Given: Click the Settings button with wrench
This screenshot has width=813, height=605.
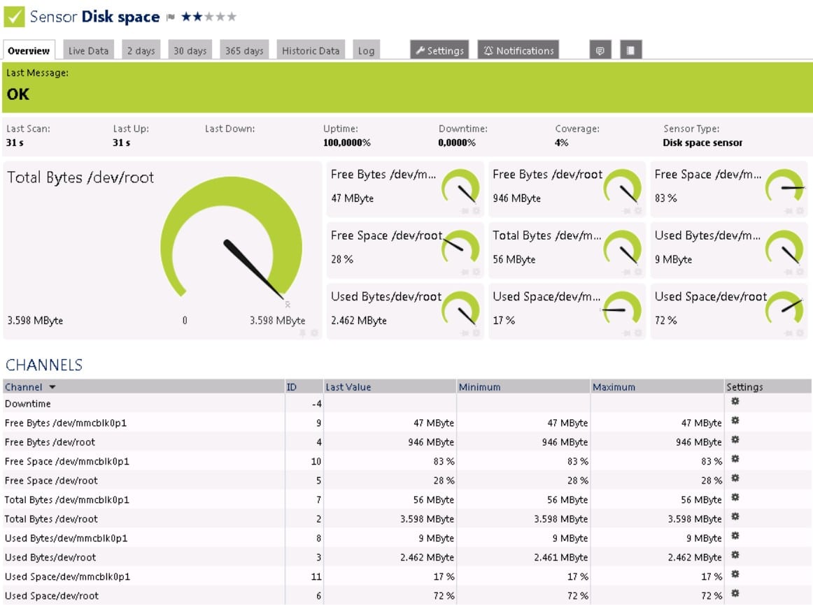Looking at the screenshot, I should point(439,50).
